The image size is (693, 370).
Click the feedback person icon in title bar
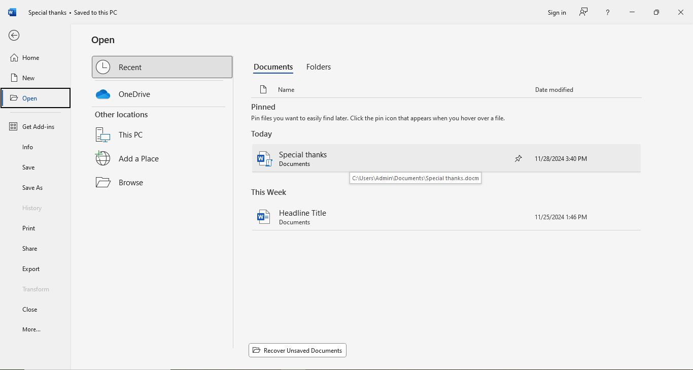pos(583,12)
